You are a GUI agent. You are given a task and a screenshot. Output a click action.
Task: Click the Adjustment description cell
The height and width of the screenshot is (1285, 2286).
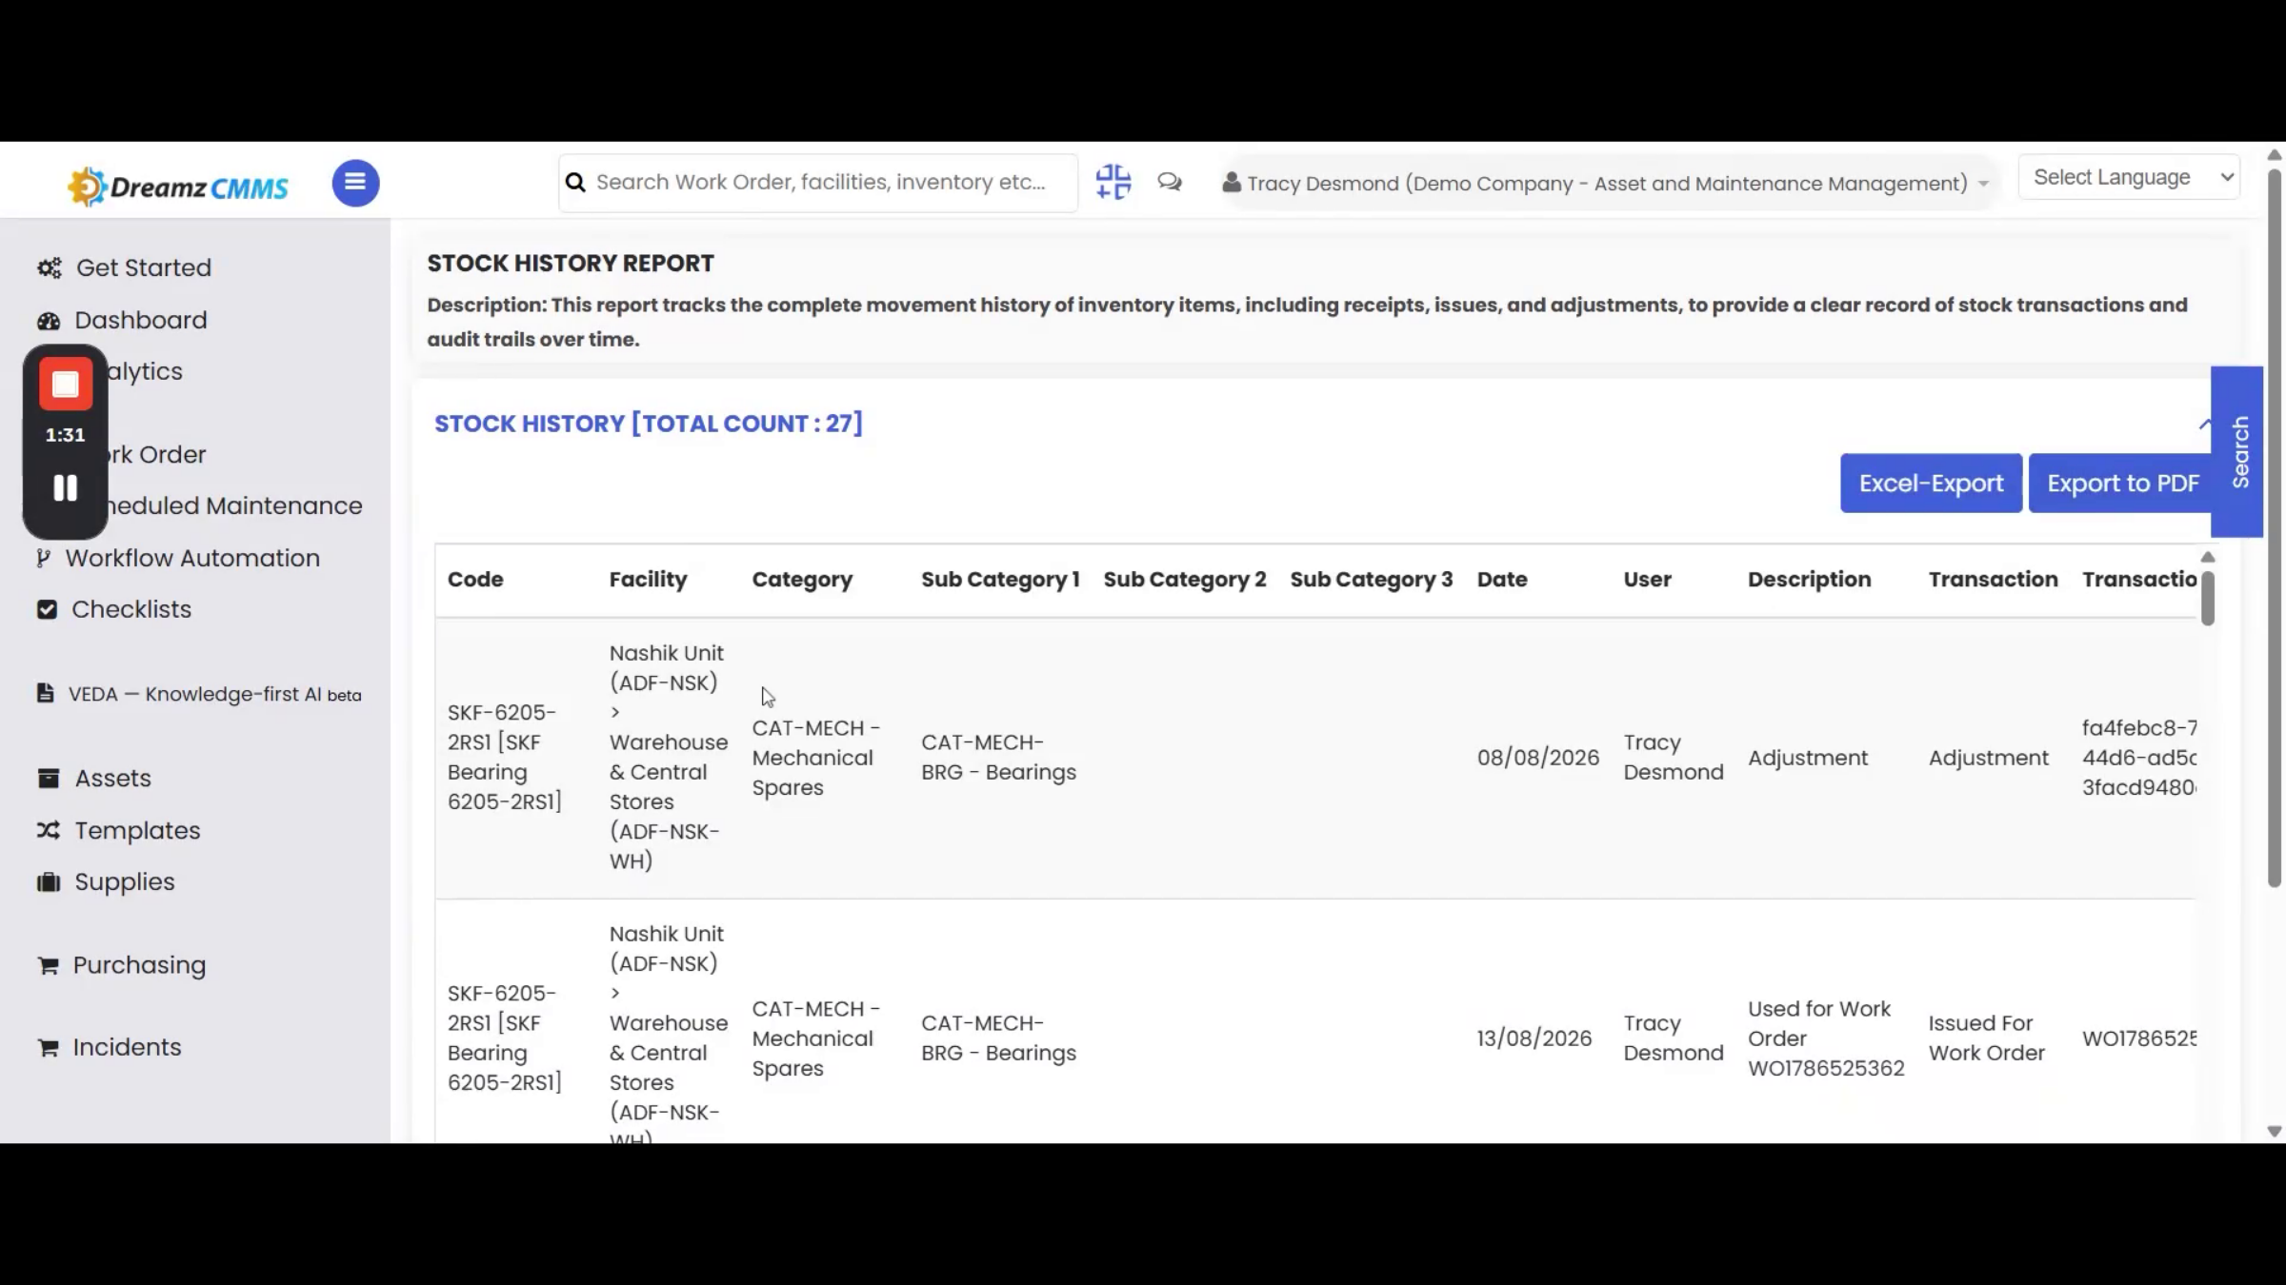(1808, 758)
